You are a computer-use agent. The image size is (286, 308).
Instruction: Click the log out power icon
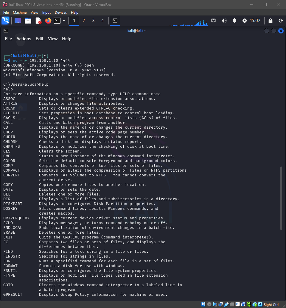point(281,21)
